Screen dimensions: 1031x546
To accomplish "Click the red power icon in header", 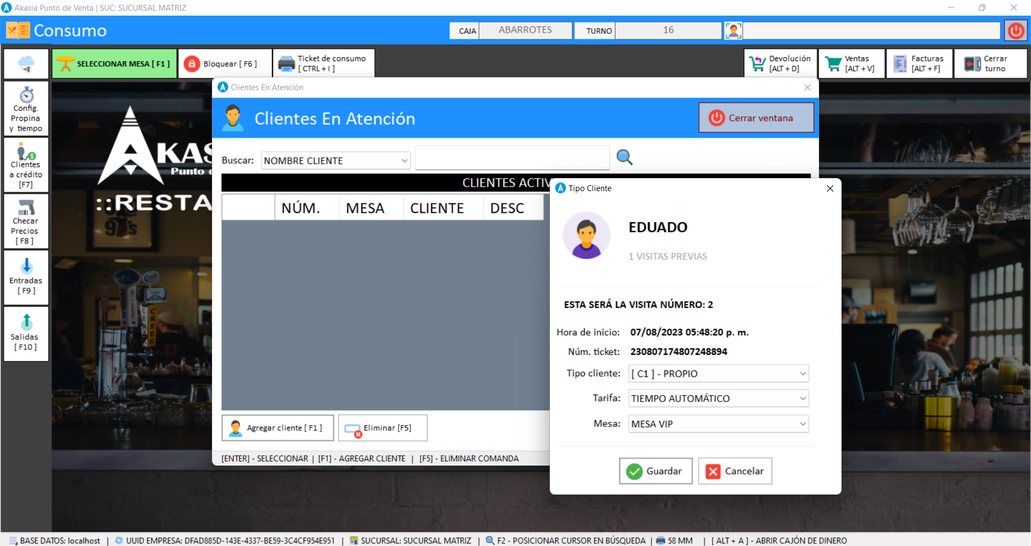I will point(1015,31).
